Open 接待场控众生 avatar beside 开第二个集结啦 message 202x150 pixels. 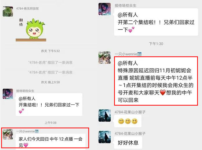click(x=105, y=9)
